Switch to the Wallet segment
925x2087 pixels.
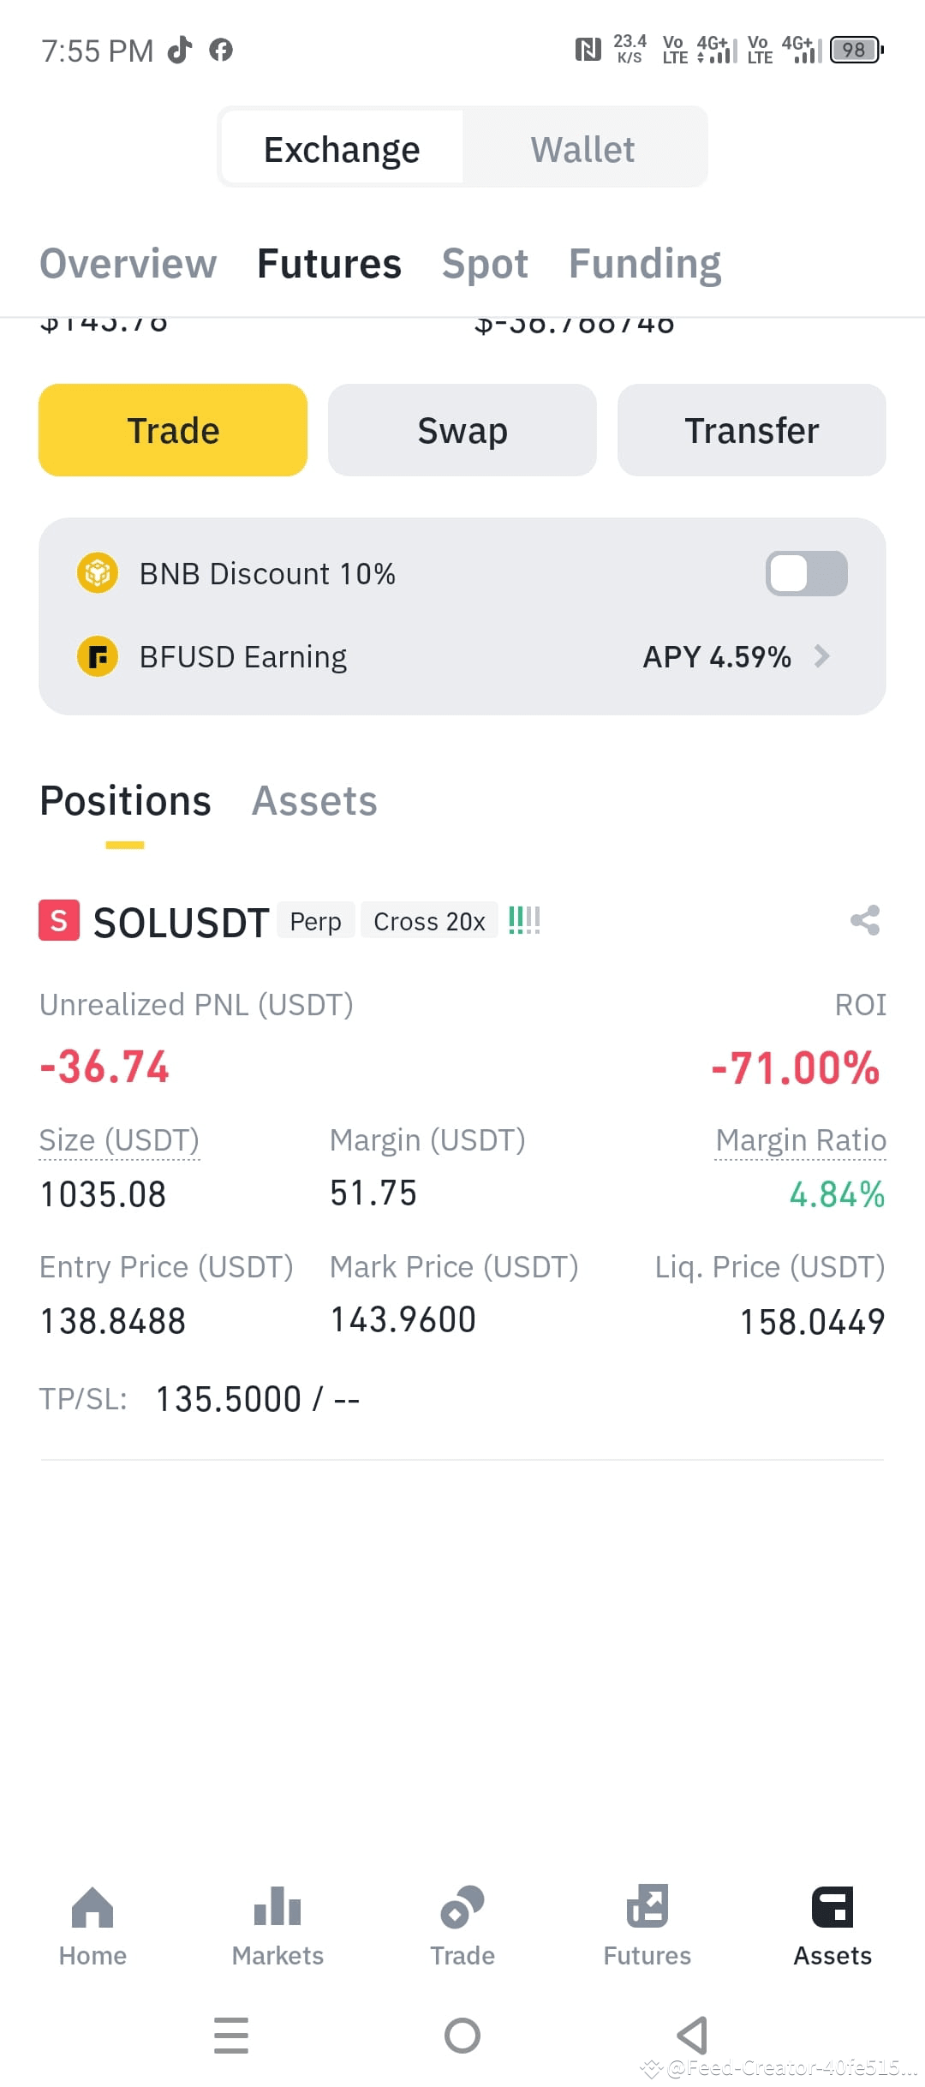pyautogui.click(x=583, y=149)
